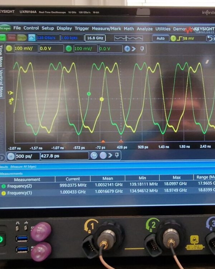Click channel 1 scale 100 mV/ field
This screenshot has width=215, height=269.
26,48
